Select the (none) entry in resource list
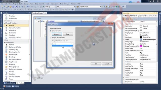Screen dimensions: 161x90 (62, 44)
